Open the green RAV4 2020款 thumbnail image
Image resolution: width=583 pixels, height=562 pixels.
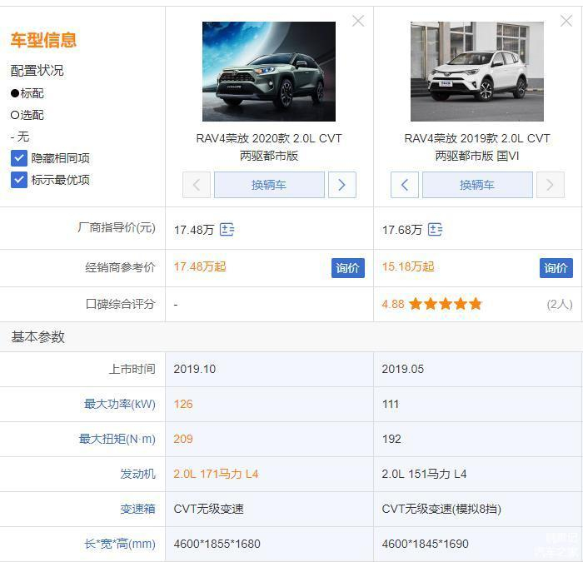pyautogui.click(x=269, y=72)
